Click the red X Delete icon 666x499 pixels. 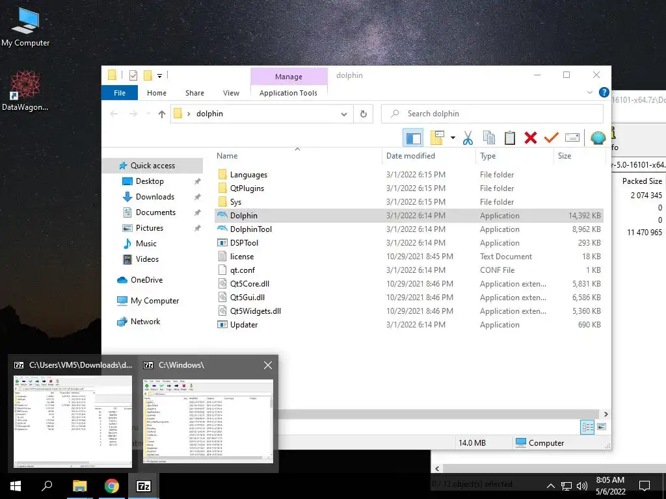point(531,138)
